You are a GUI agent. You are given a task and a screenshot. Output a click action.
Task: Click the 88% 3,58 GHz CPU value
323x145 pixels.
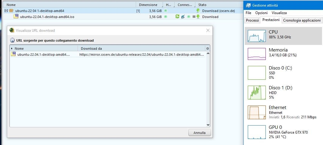(x=280, y=37)
